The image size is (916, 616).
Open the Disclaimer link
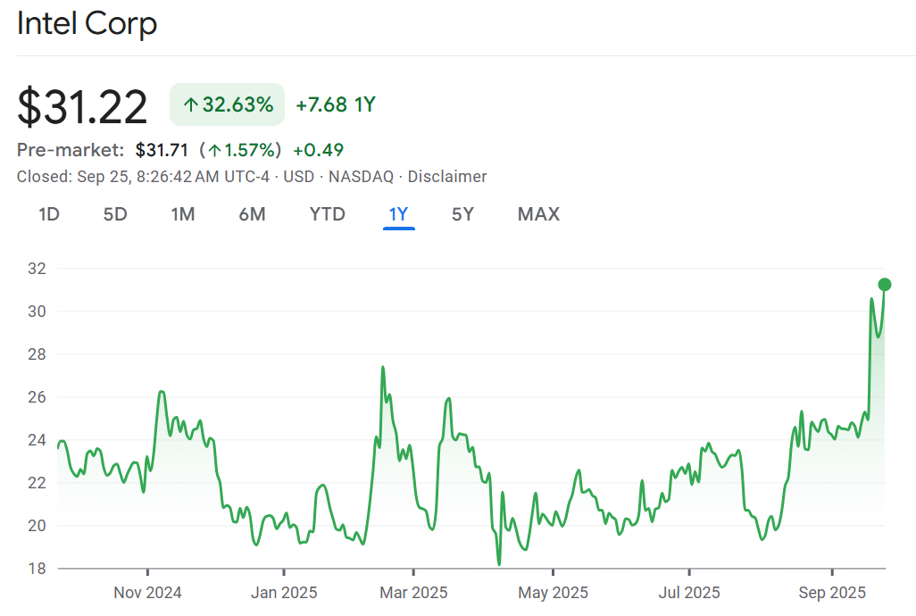447,177
